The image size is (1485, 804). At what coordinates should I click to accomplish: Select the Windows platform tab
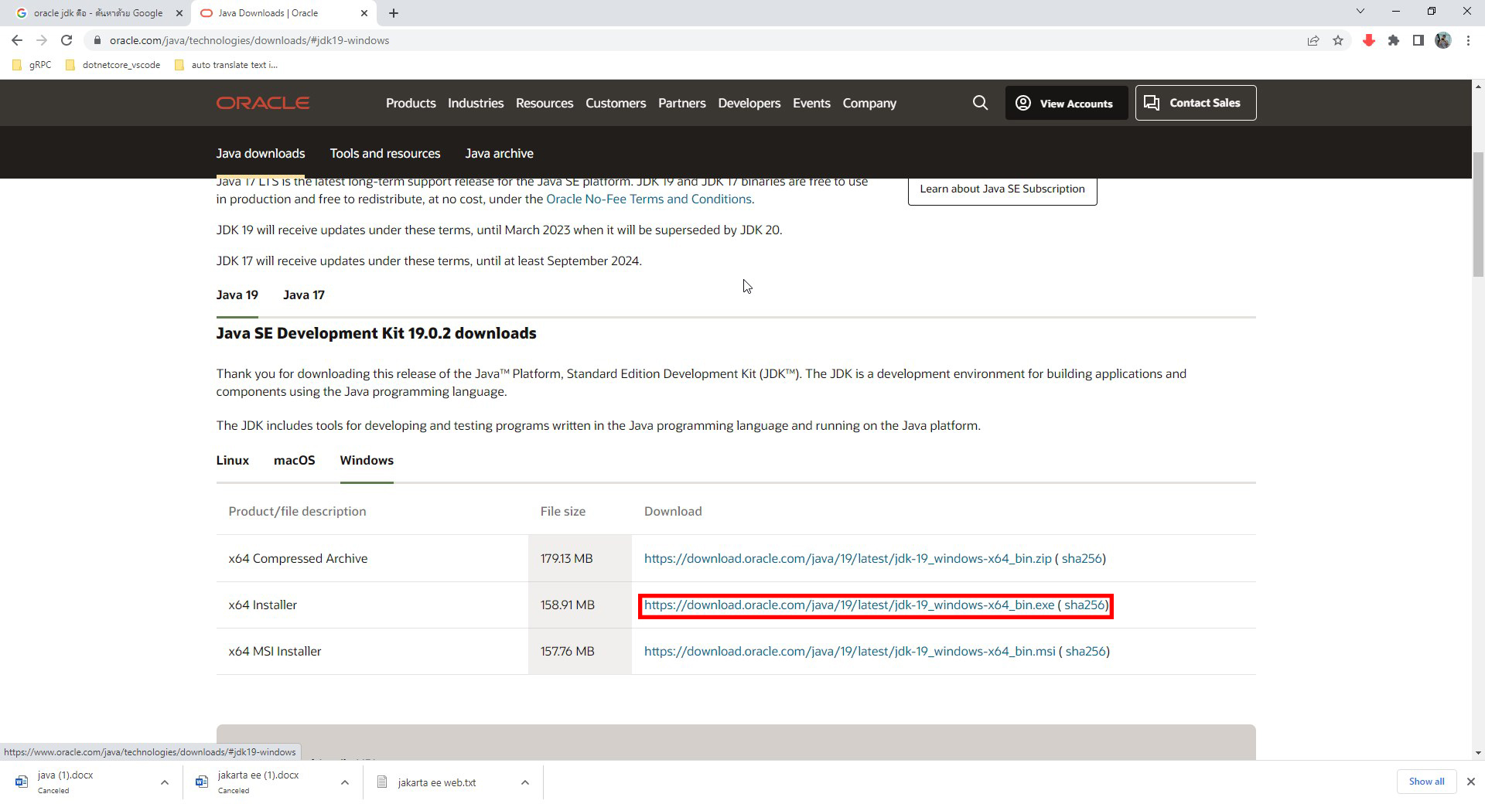pyautogui.click(x=367, y=460)
